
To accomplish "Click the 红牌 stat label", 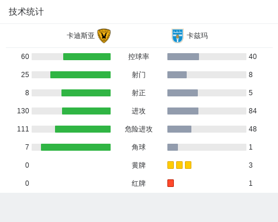I will click(139, 183).
